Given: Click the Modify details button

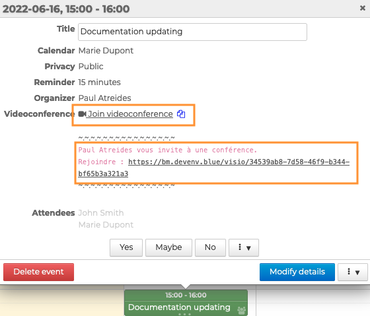Looking at the screenshot, I should [297, 272].
